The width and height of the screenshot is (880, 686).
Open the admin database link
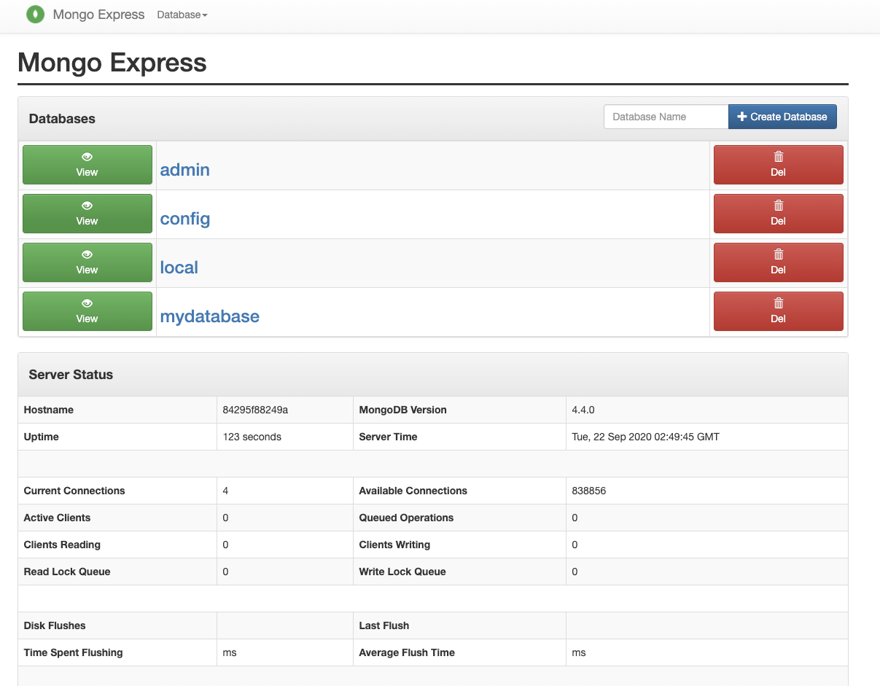pos(184,170)
